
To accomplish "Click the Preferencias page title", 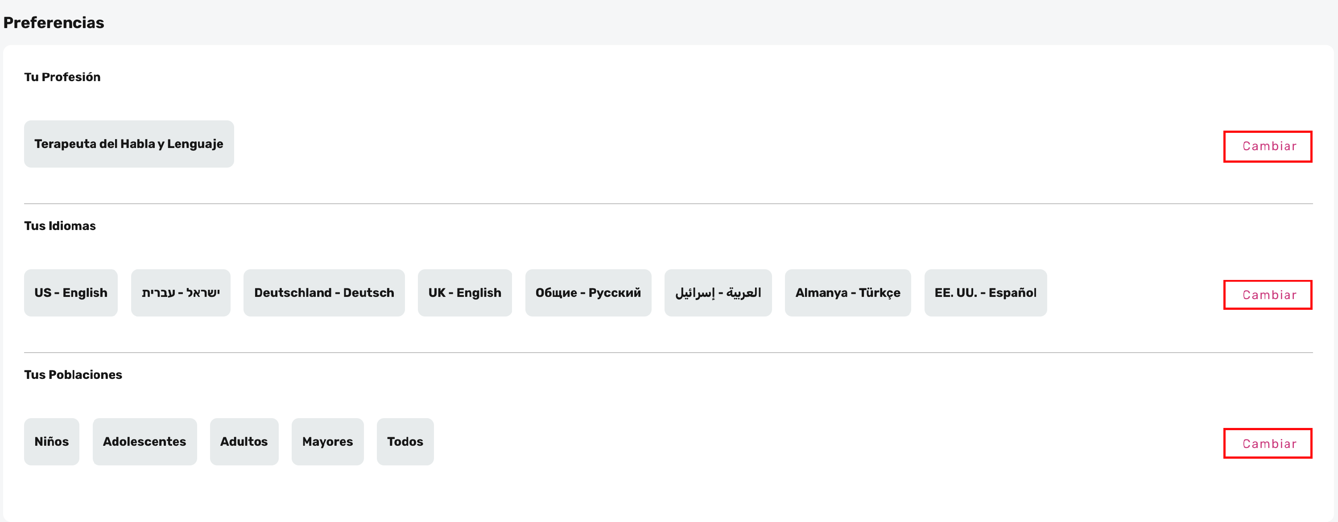I will tap(54, 23).
